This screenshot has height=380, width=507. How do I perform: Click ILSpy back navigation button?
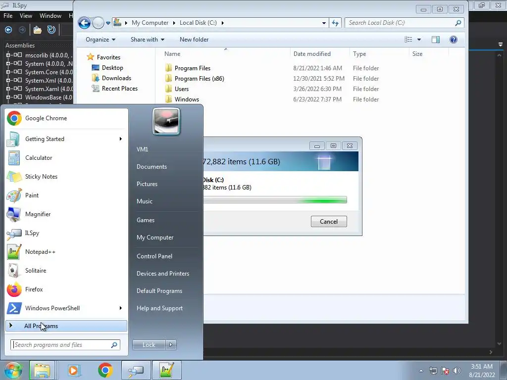pyautogui.click(x=8, y=30)
